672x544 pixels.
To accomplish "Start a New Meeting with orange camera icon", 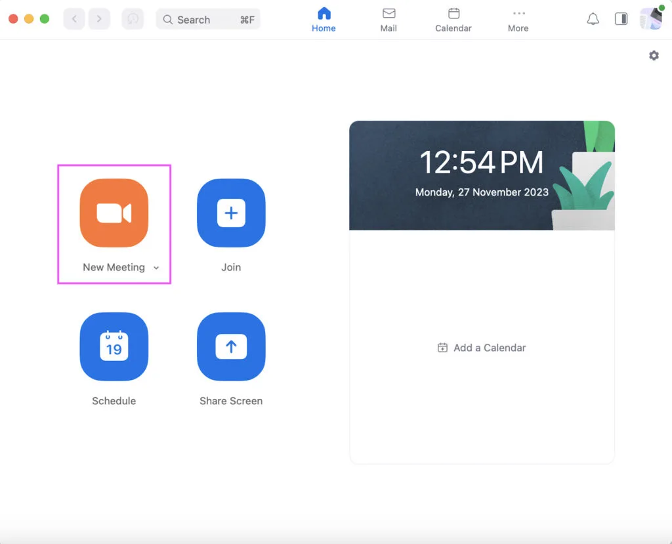I will tap(114, 213).
